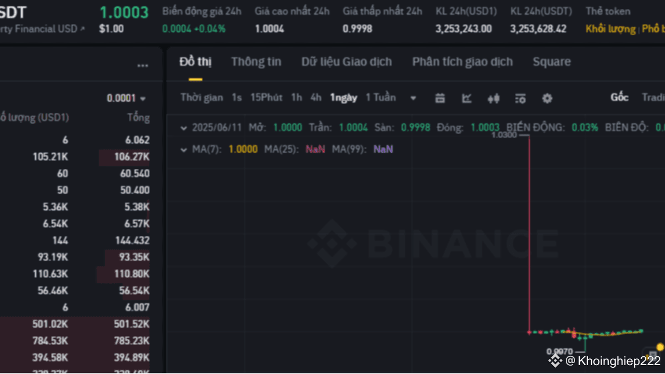Click order book row with total 106.27K

tap(75, 157)
